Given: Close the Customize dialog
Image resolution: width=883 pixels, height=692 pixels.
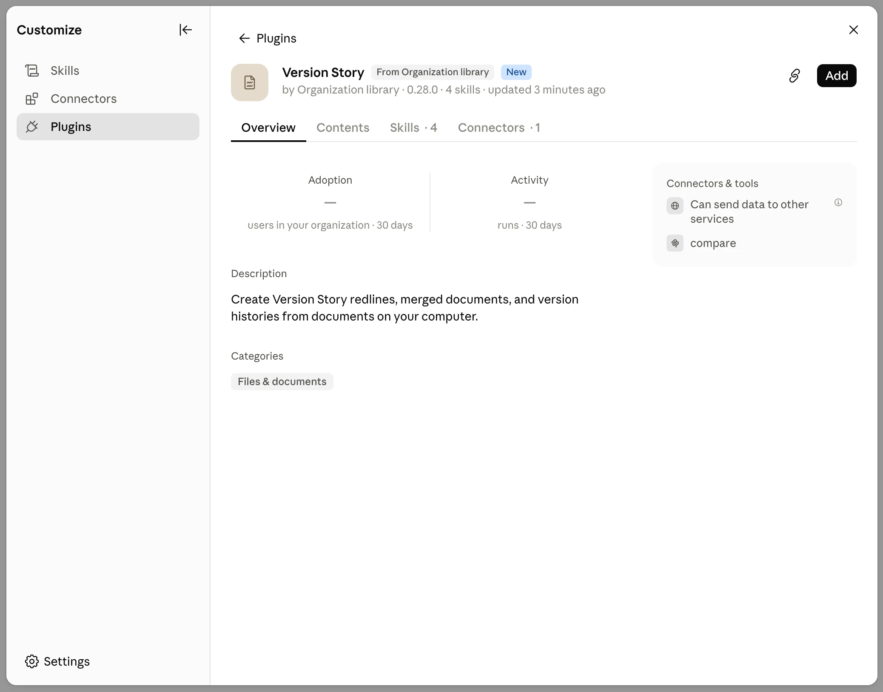Looking at the screenshot, I should (854, 30).
